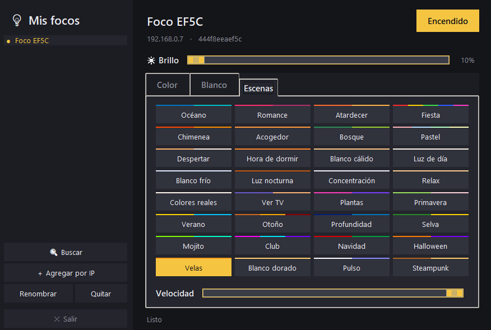Apply the Verano scene
The width and height of the screenshot is (491, 330).
tap(193, 224)
